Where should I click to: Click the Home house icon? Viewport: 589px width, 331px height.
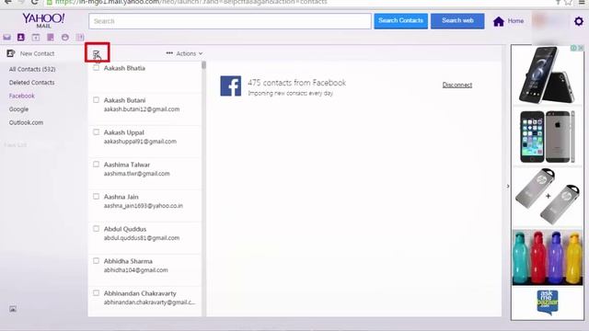(499, 21)
